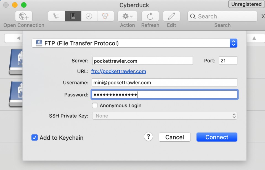Focus the Server input field
The height and width of the screenshot is (170, 265).
pyautogui.click(x=142, y=61)
